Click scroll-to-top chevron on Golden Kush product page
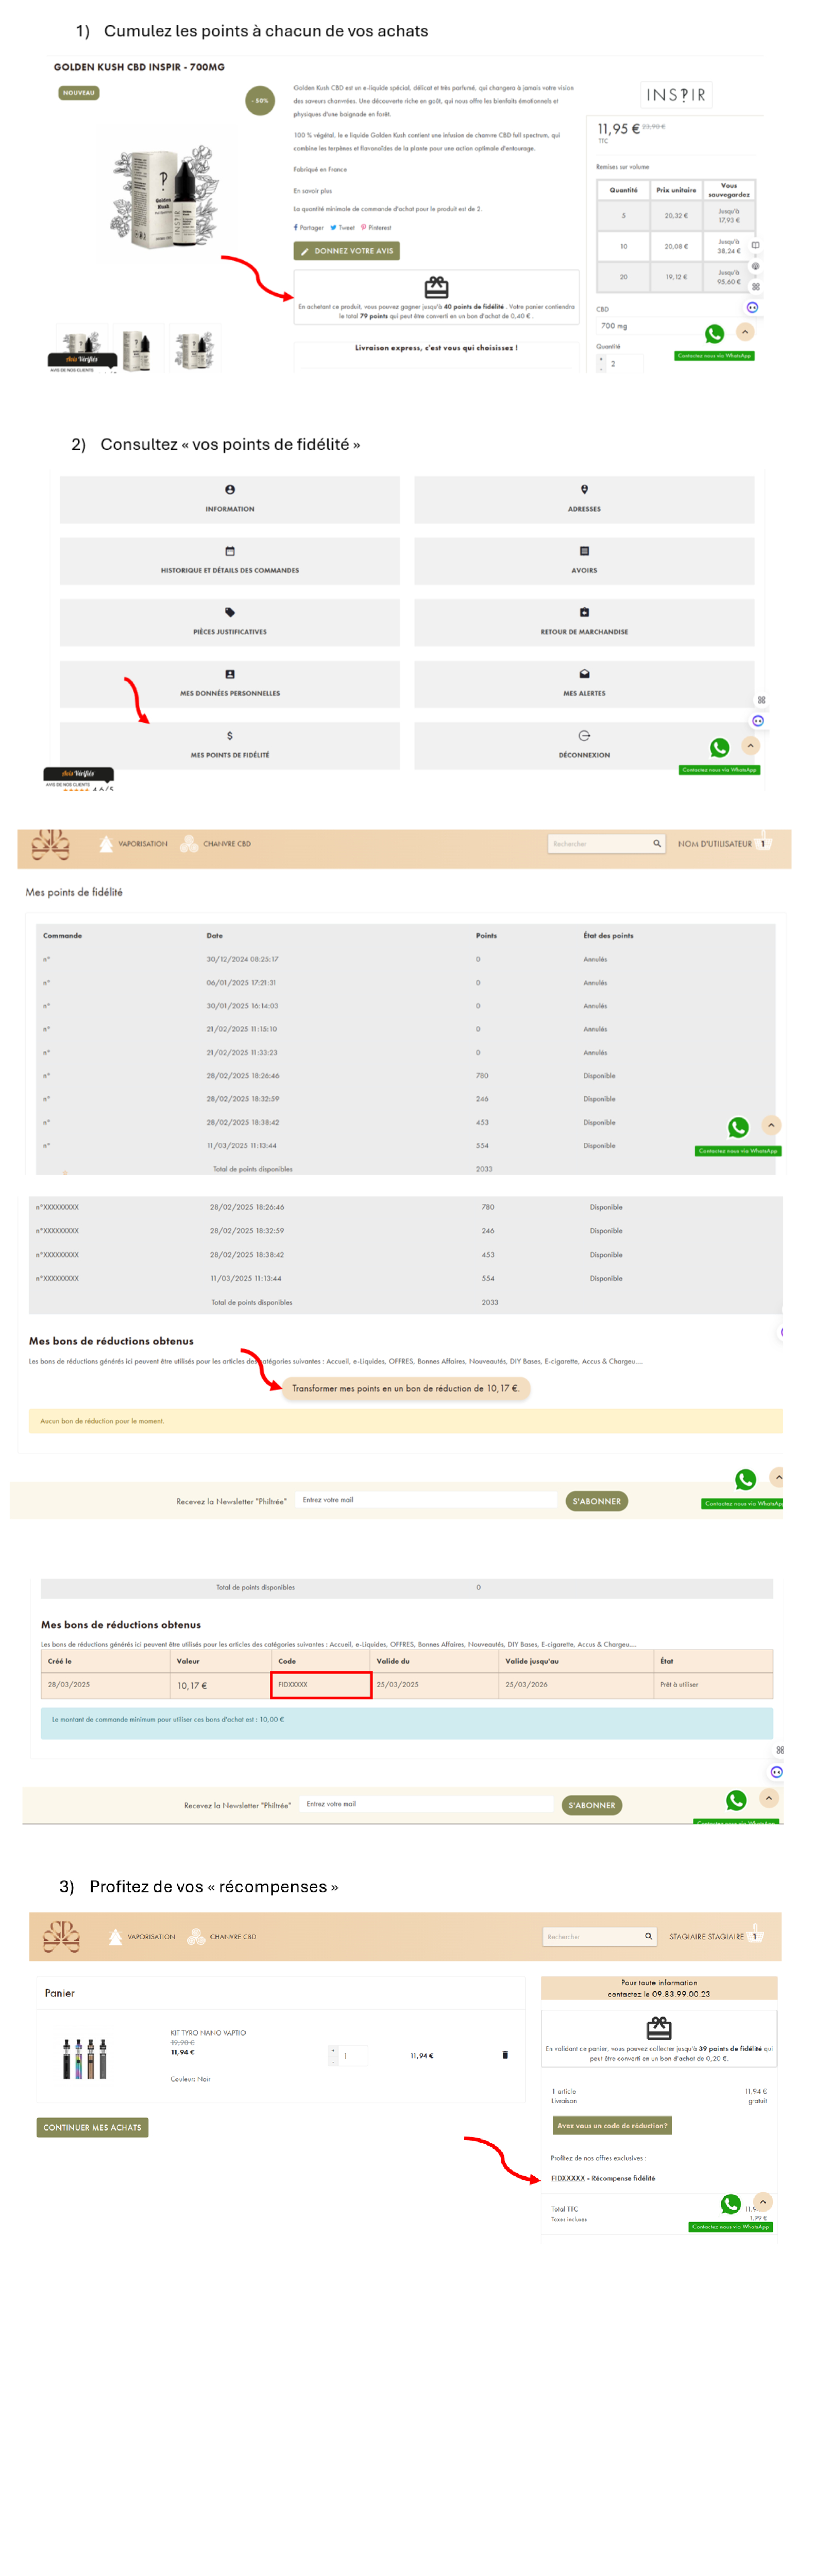The image size is (813, 2576). (746, 332)
